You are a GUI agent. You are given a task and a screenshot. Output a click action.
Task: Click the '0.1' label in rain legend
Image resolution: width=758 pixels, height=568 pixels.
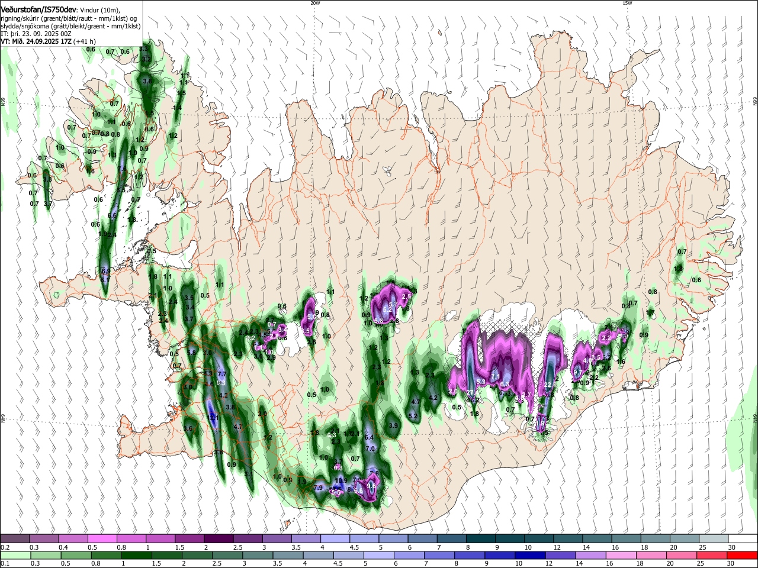4,564
